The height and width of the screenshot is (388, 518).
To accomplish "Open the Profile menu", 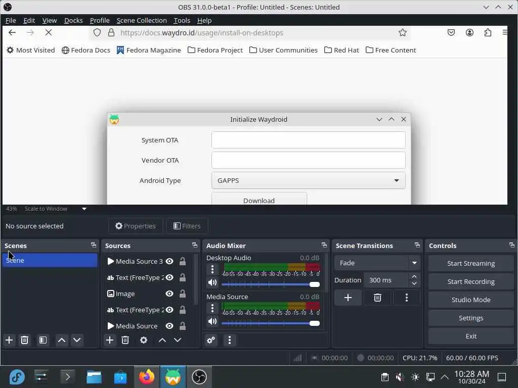I will click(100, 20).
